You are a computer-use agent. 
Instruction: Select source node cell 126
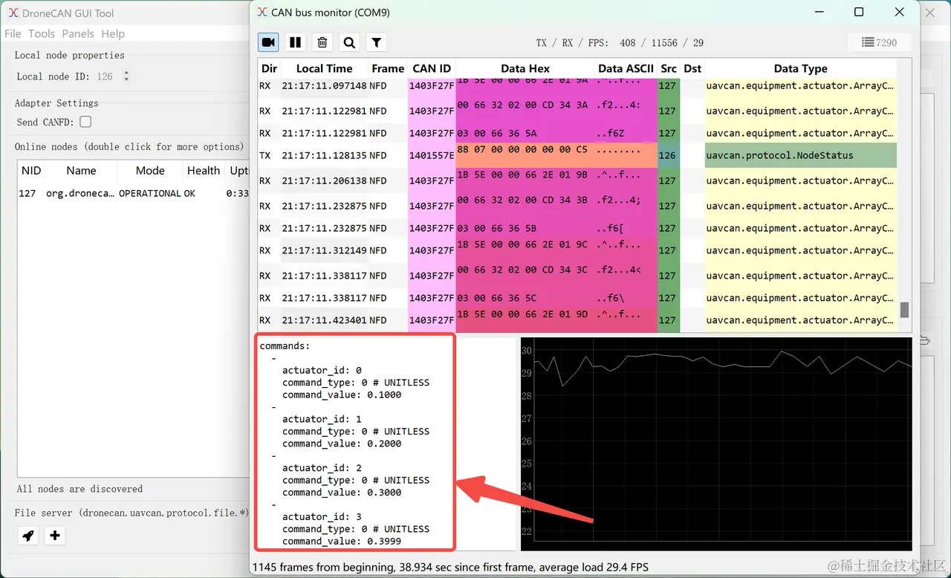point(668,155)
